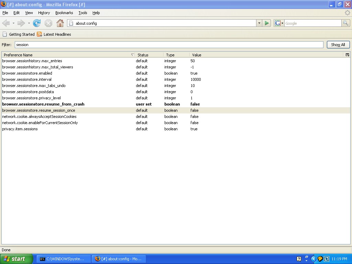Open the Edit menu
The width and height of the screenshot is (352, 264).
16,13
